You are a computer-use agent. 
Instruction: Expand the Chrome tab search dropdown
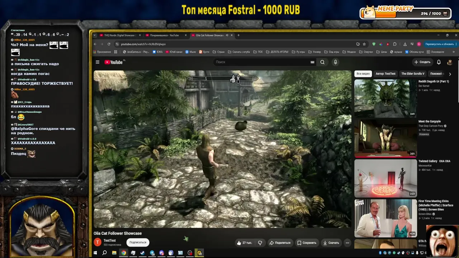(95, 35)
